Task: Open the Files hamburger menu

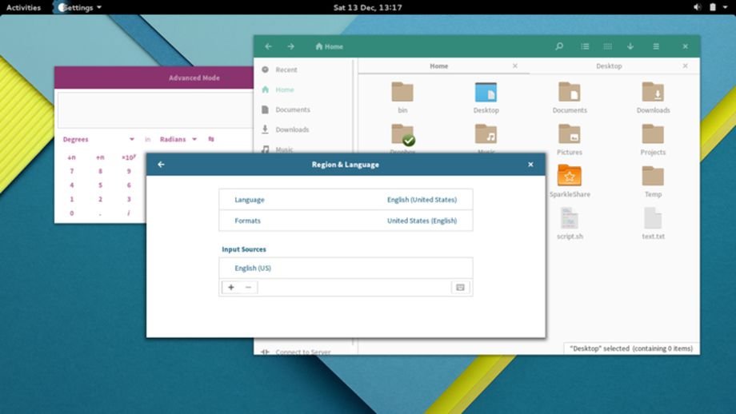Action: [x=656, y=46]
